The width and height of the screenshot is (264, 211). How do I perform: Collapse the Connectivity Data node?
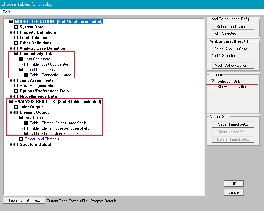coord(11,54)
